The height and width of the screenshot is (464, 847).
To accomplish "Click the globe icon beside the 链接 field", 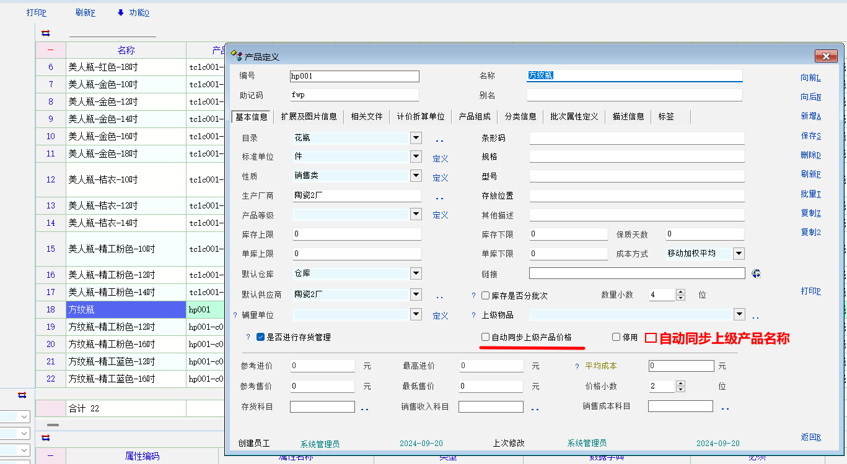I will tap(755, 273).
